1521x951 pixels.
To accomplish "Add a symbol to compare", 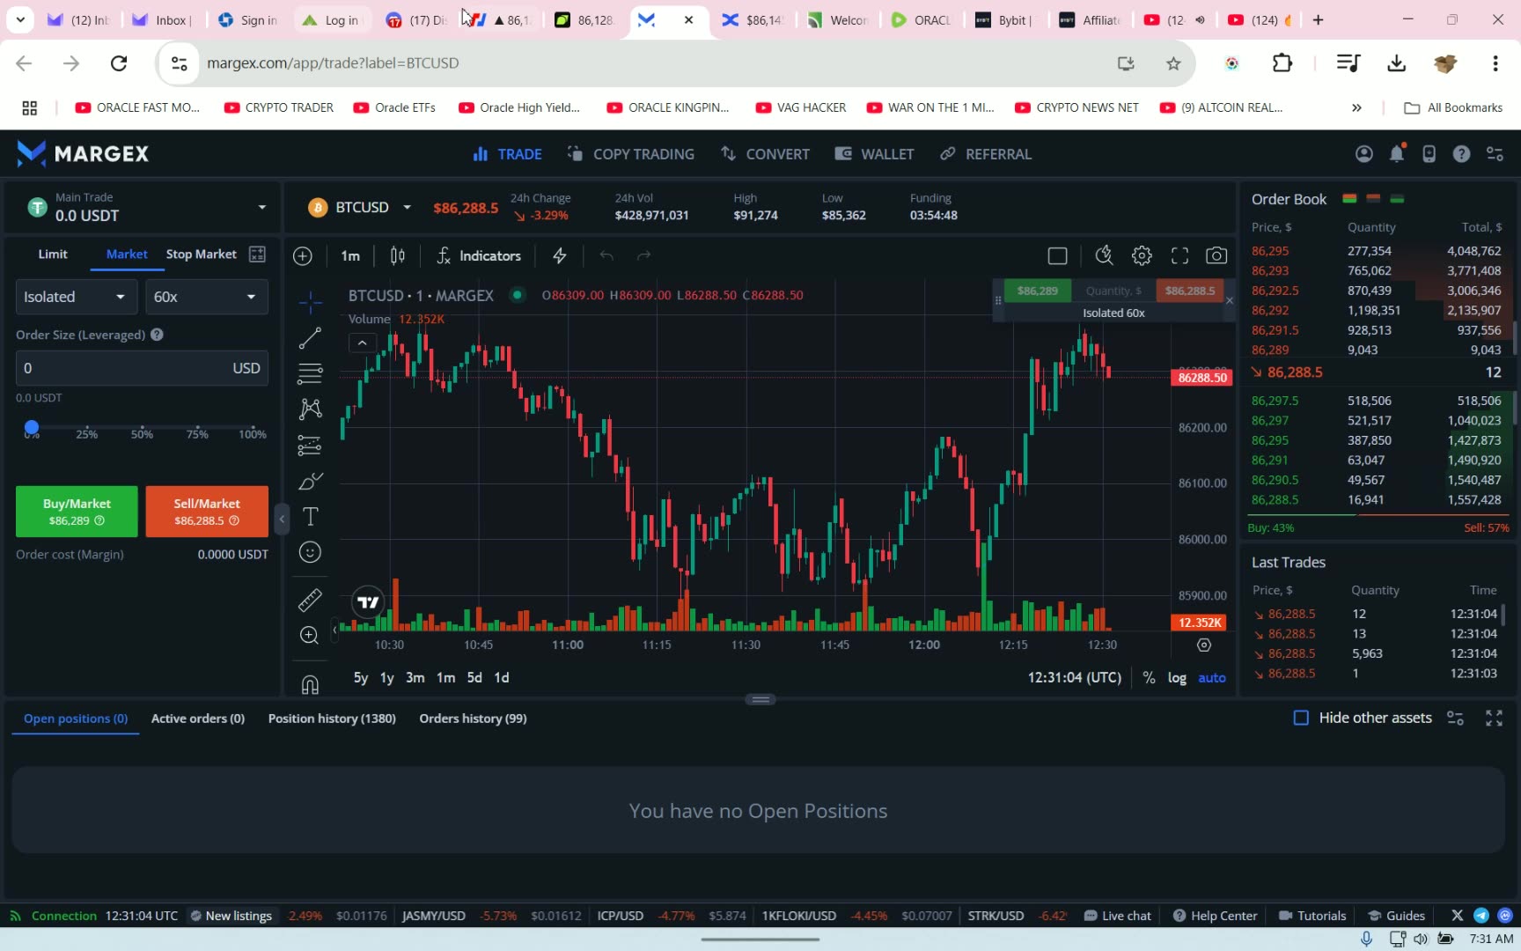I will coord(303,256).
